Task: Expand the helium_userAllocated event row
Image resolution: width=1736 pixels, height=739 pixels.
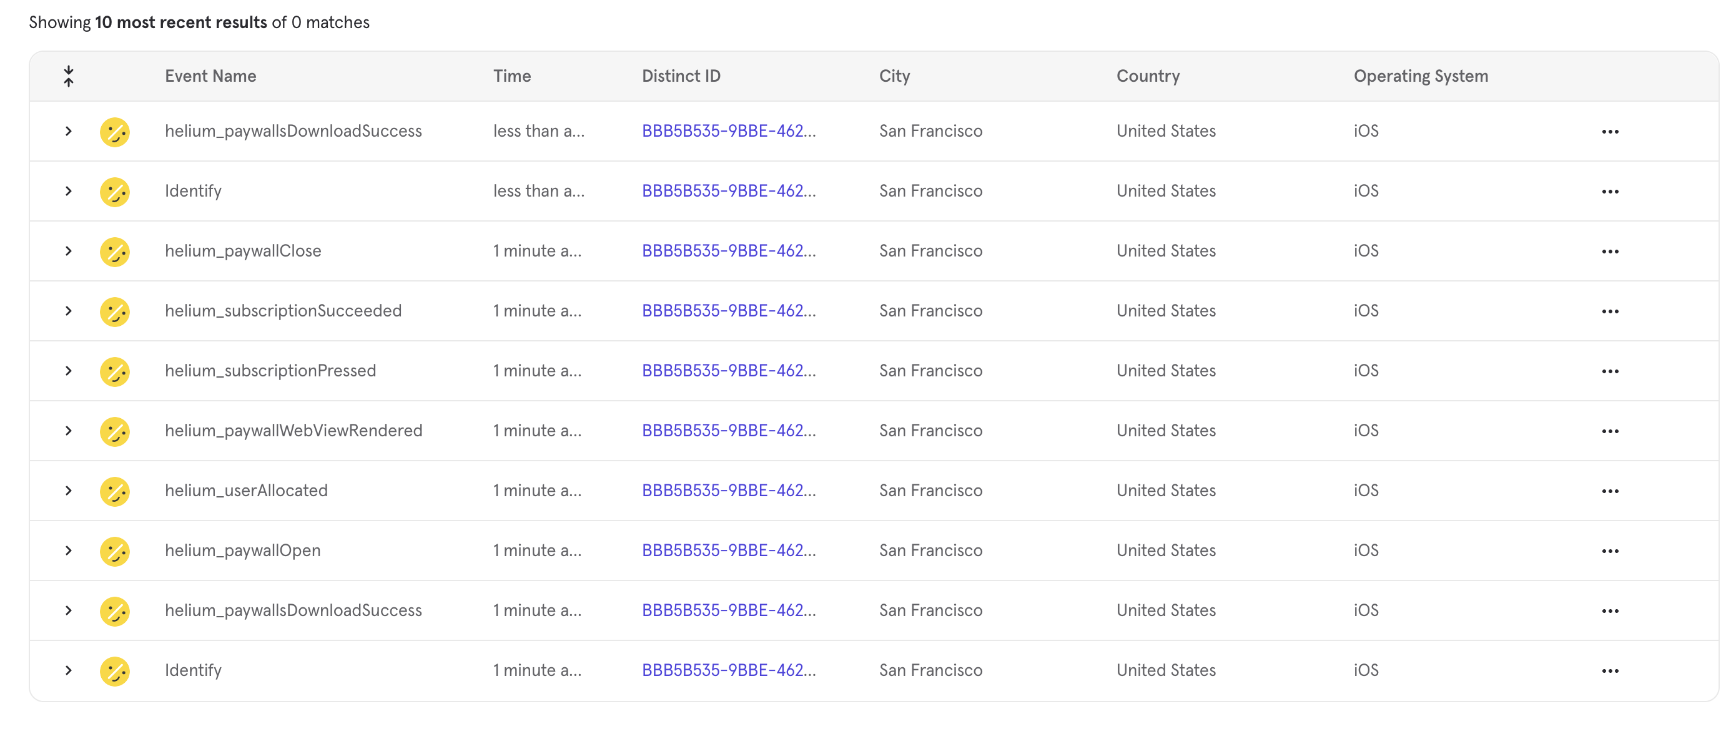Action: [x=69, y=491]
